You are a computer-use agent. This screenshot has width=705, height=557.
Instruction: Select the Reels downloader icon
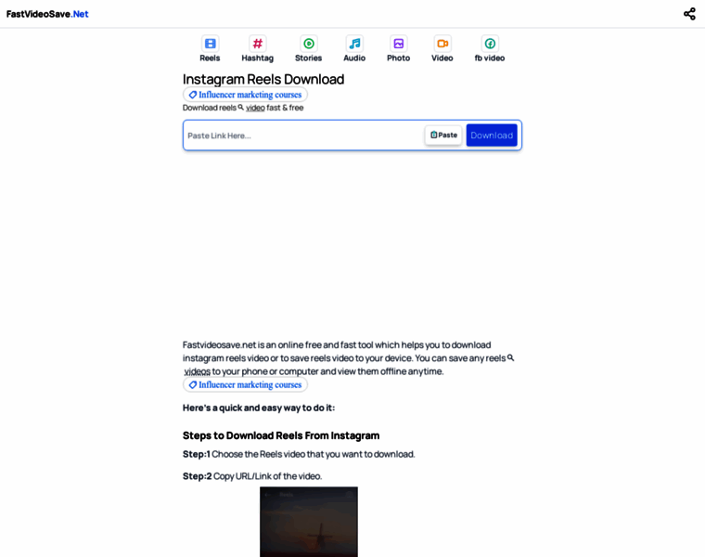tap(210, 44)
